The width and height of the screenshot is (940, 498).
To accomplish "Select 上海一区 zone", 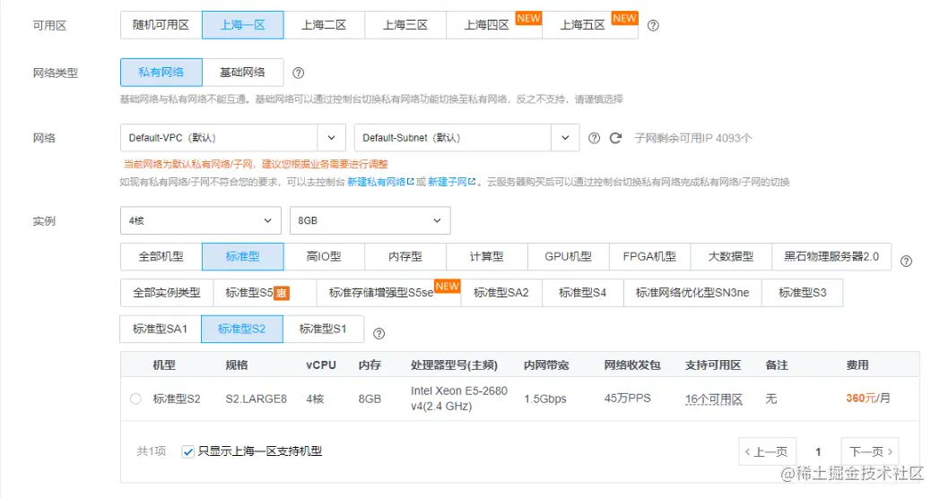I will pyautogui.click(x=243, y=25).
